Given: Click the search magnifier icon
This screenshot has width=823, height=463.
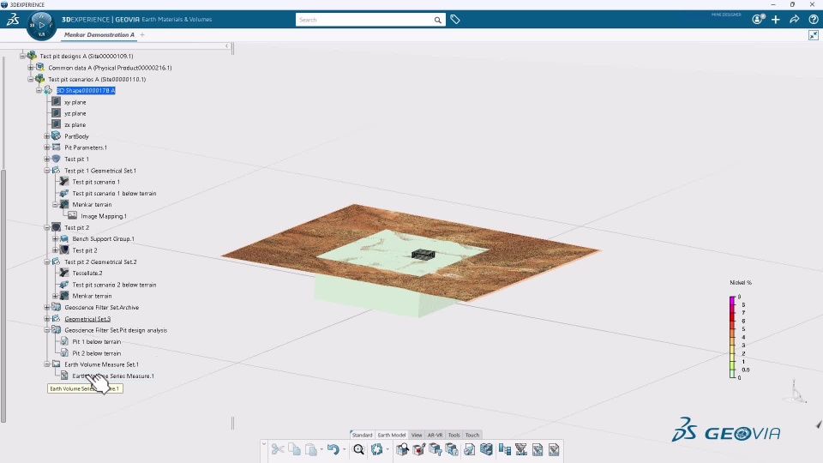Looking at the screenshot, I should pos(437,20).
